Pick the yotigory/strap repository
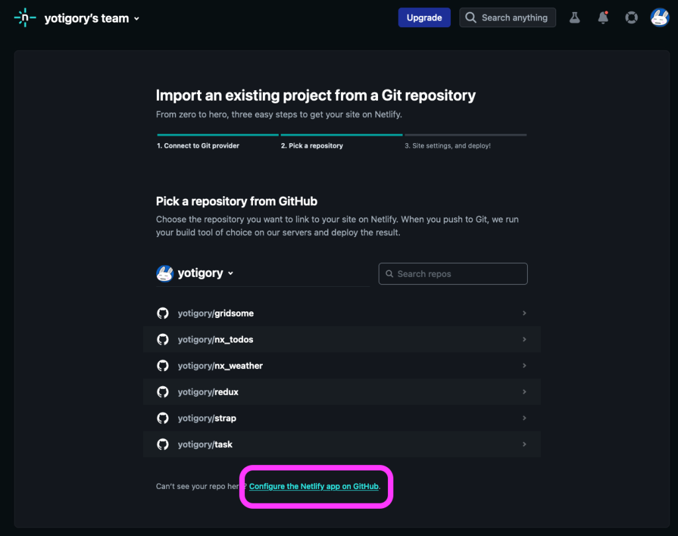The image size is (678, 536). (x=342, y=418)
